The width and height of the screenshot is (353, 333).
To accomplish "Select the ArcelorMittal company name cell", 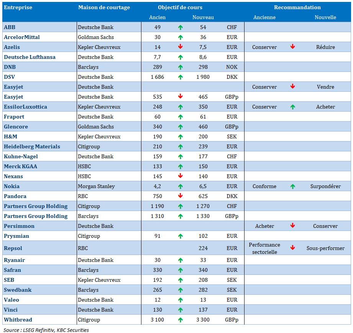I will (22, 37).
